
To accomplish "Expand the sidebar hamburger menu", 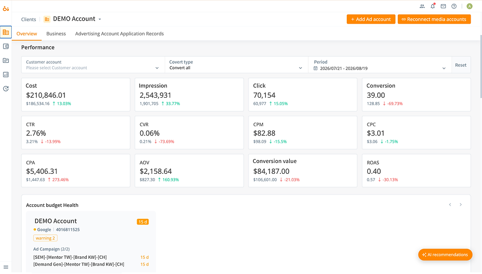I will [x=6, y=267].
